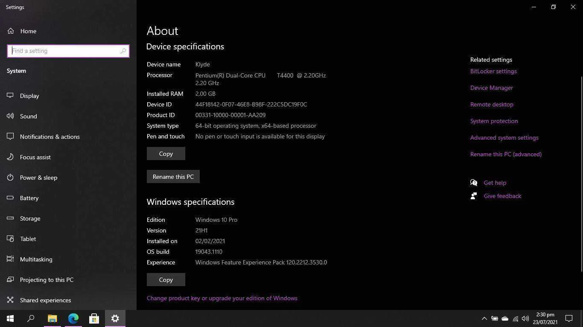583x327 pixels.
Task: Open Shared experiences settings
Action: click(68, 300)
